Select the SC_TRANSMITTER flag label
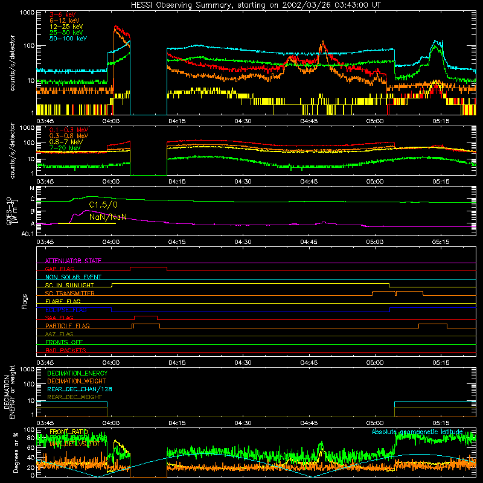The height and width of the screenshot is (483, 483). coord(70,293)
